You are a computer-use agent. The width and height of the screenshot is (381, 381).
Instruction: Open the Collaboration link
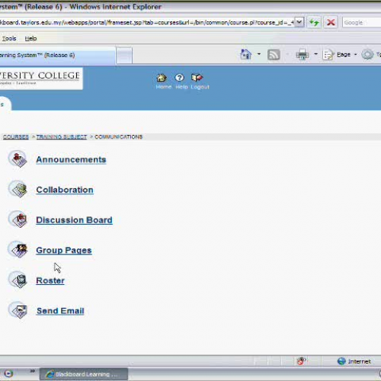(65, 190)
